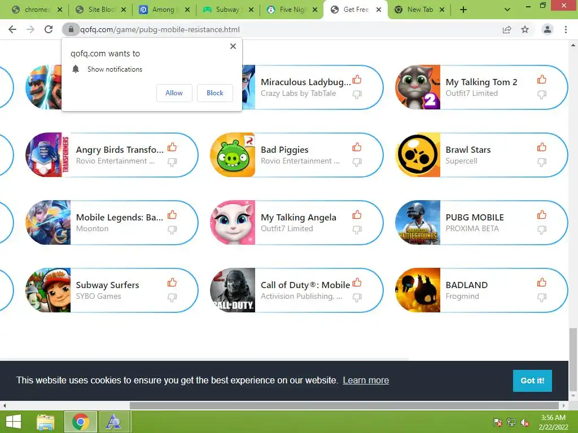
Task: Dislike Subway Surfers
Action: [x=172, y=298]
